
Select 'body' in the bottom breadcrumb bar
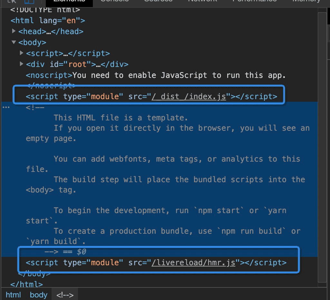[x=39, y=295]
